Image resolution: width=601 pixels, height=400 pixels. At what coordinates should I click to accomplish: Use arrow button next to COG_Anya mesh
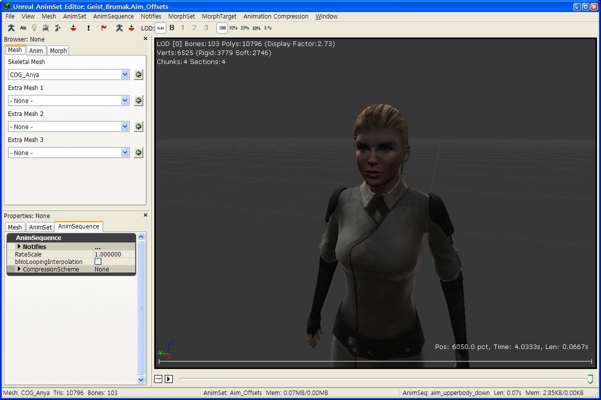[x=139, y=74]
